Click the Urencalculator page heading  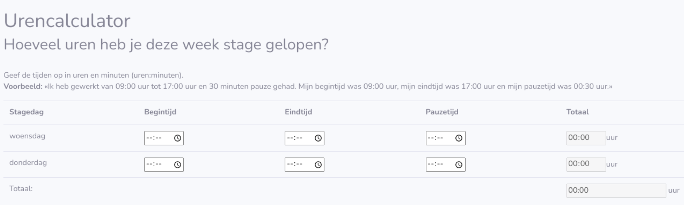coord(67,21)
